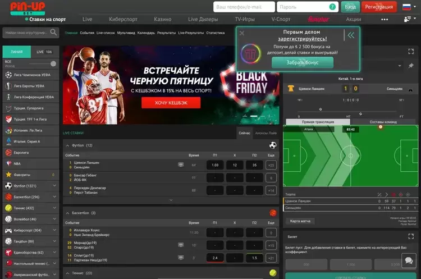The image size is (421, 279).
Task: Click the basketball icon in Баскетбол header
Action: (273, 213)
